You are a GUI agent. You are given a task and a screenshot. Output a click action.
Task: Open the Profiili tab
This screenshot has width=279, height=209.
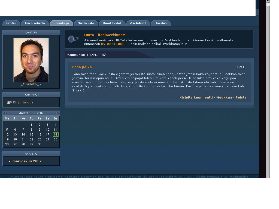click(x=11, y=23)
